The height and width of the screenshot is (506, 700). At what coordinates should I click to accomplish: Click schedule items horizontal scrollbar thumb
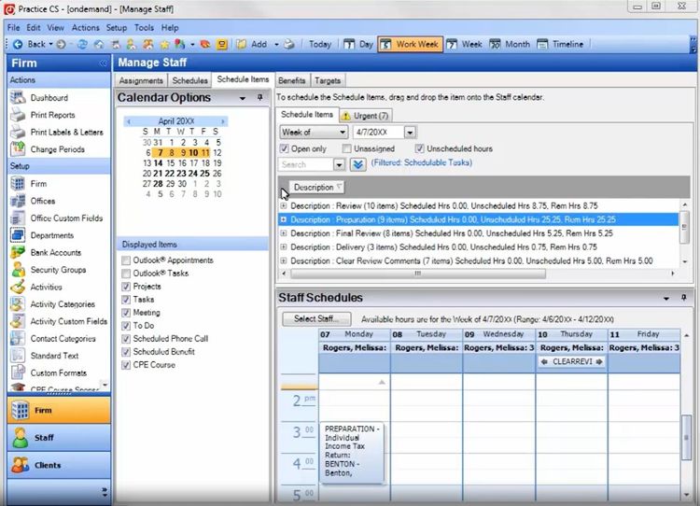(418, 274)
